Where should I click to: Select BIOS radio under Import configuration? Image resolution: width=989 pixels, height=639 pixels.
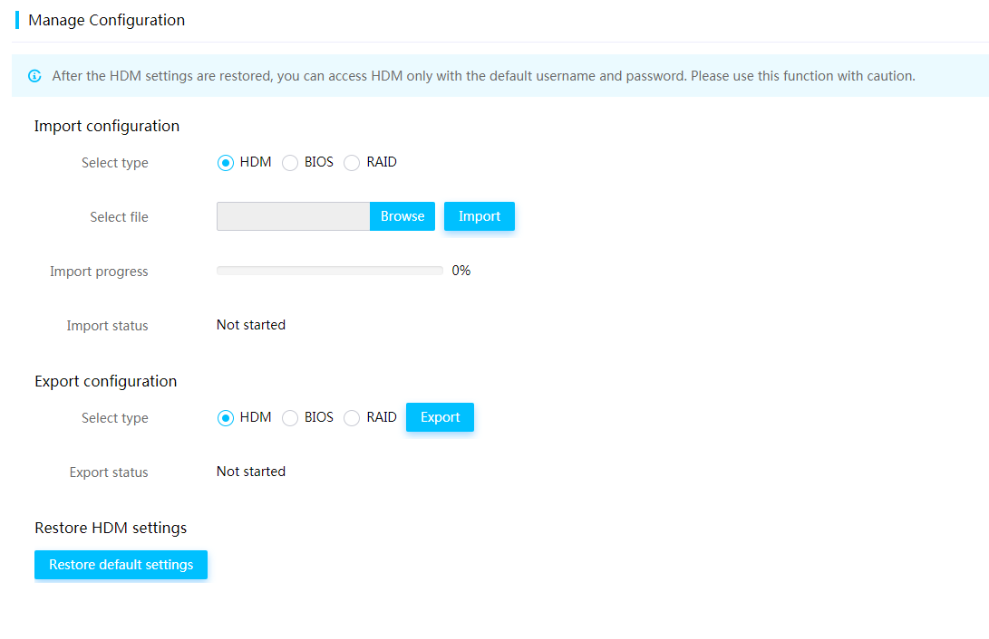(289, 163)
